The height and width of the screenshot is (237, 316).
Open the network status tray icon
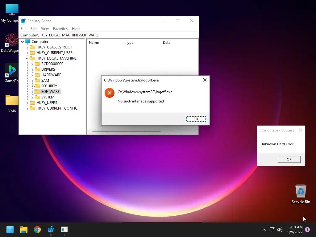[x=272, y=230]
